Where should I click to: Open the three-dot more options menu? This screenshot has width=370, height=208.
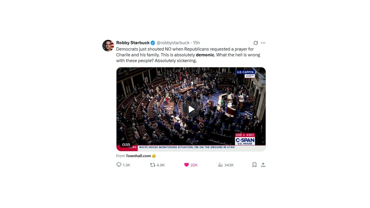[263, 43]
